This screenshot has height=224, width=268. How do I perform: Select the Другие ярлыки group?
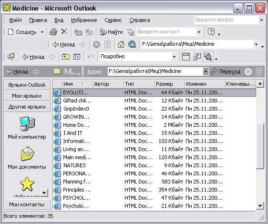[x=27, y=107]
